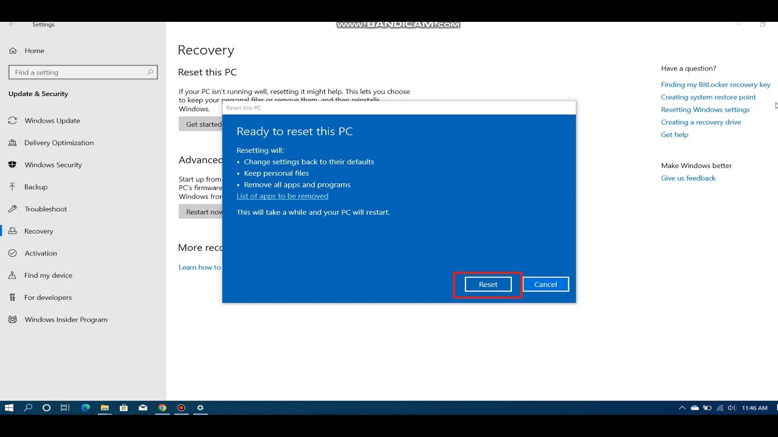Select the Activation checkmark icon
The width and height of the screenshot is (778, 437).
tap(12, 253)
